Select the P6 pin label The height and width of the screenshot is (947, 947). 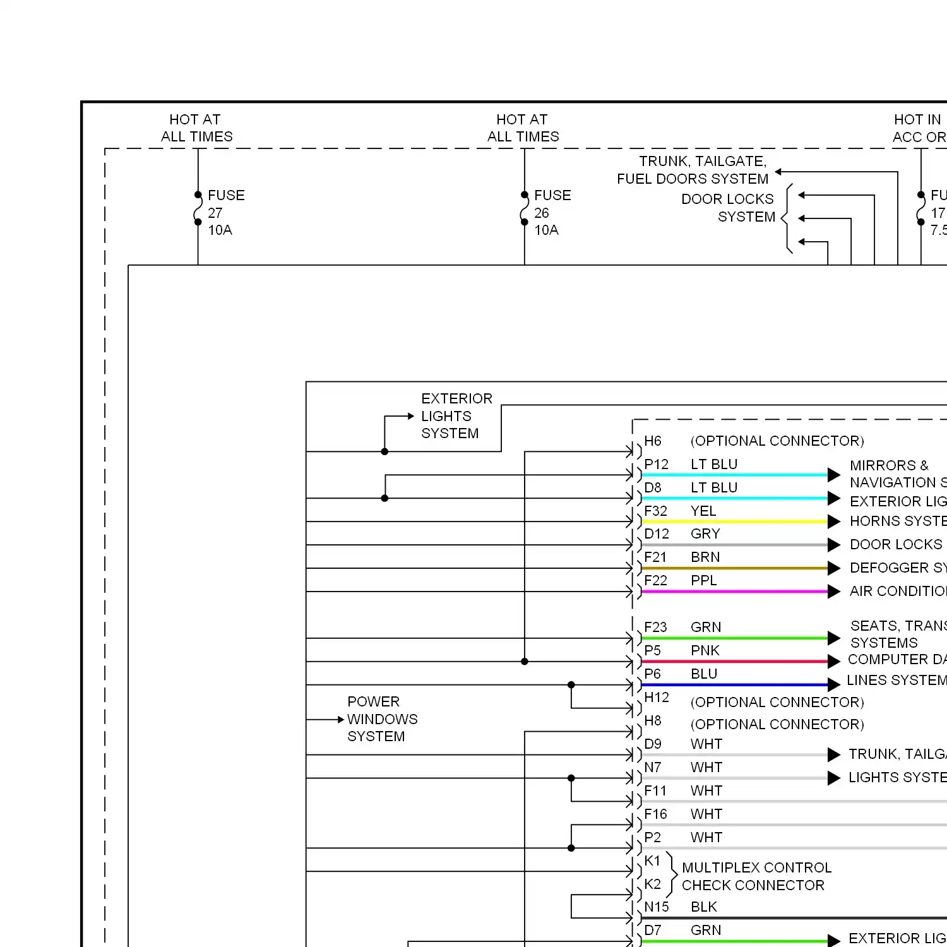point(653,674)
